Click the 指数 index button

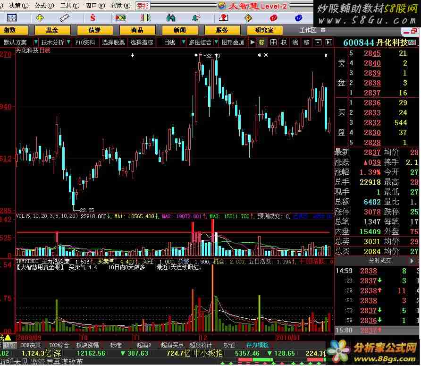(13, 30)
